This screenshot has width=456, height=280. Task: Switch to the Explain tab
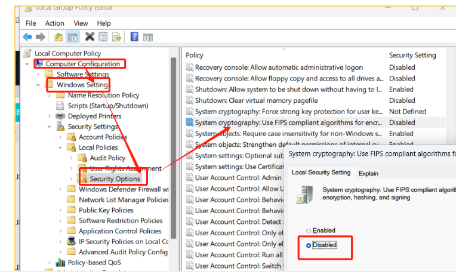(x=368, y=174)
